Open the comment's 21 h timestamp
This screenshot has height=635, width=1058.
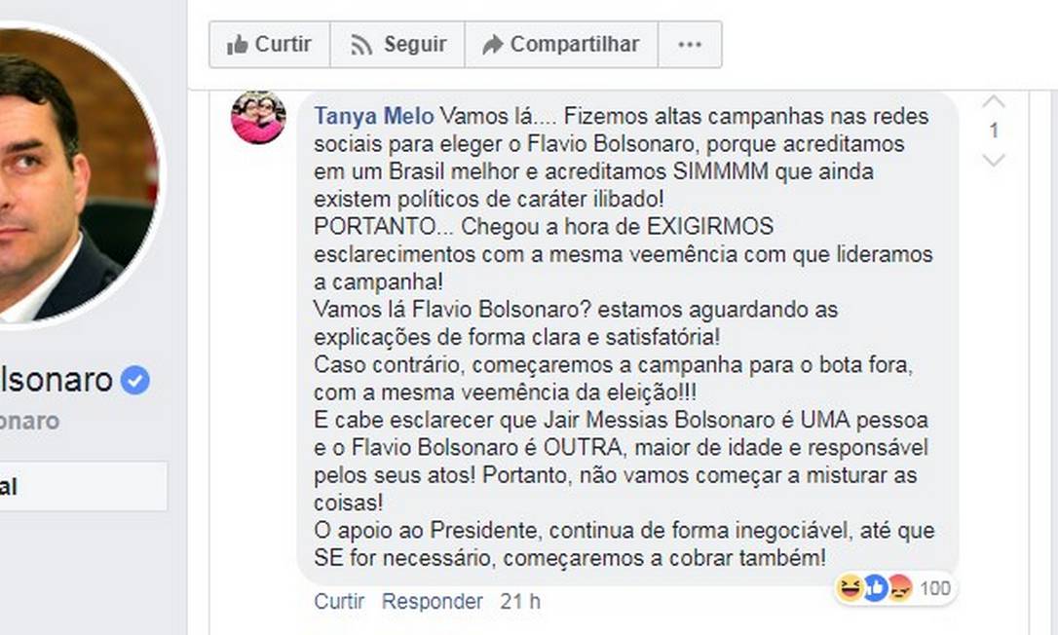[520, 602]
